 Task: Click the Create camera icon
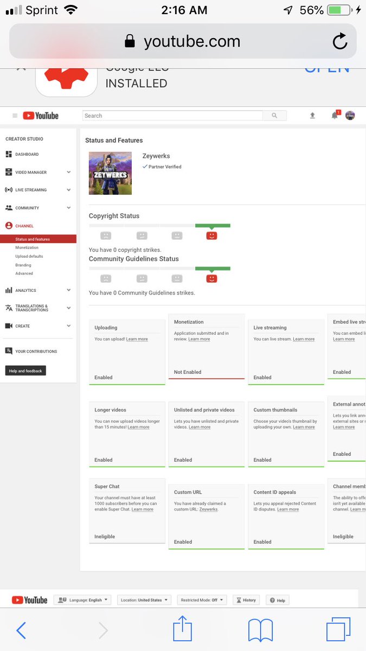point(9,325)
